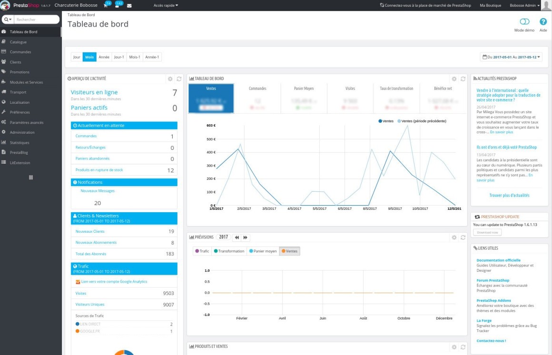Click the Rechercher search field
The height and width of the screenshot is (355, 552).
point(37,20)
